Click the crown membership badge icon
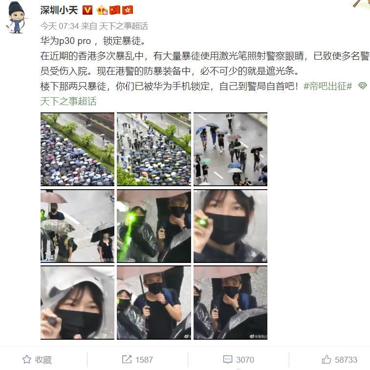 (102, 10)
